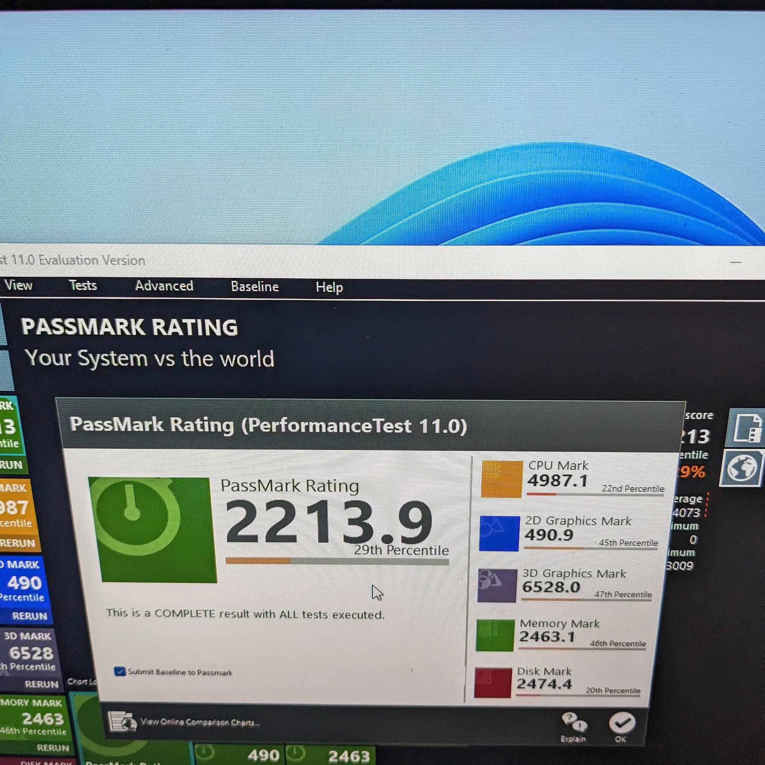Click the CPU Mark 22nd percentile bar
The width and height of the screenshot is (765, 765).
tap(595, 494)
